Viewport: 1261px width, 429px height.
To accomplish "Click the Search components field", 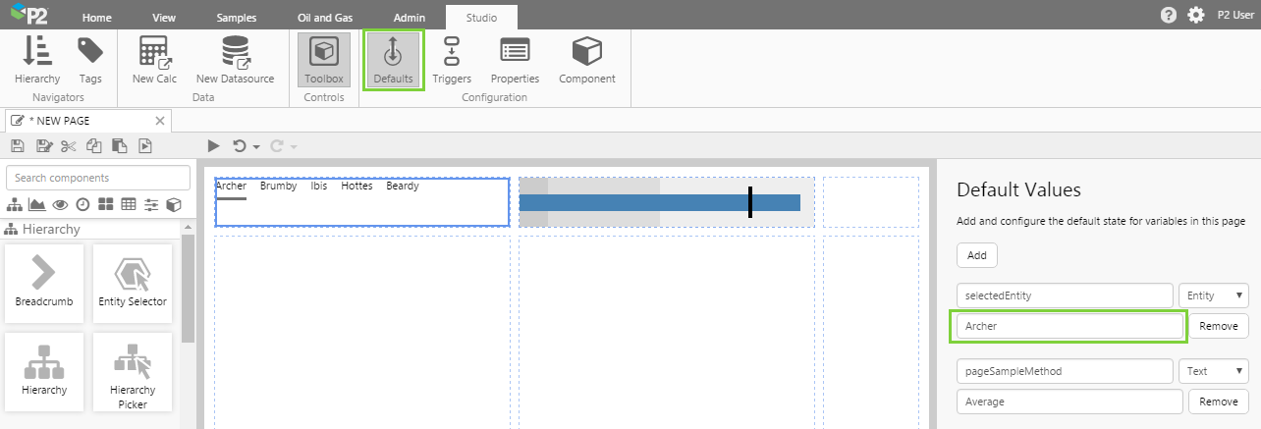I will coord(98,178).
